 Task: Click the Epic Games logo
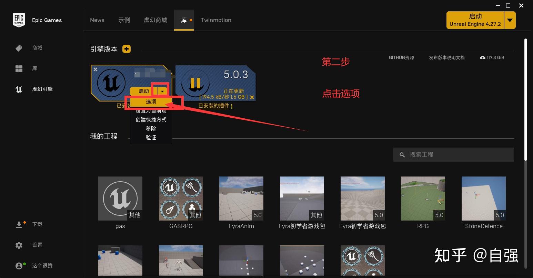coord(19,20)
